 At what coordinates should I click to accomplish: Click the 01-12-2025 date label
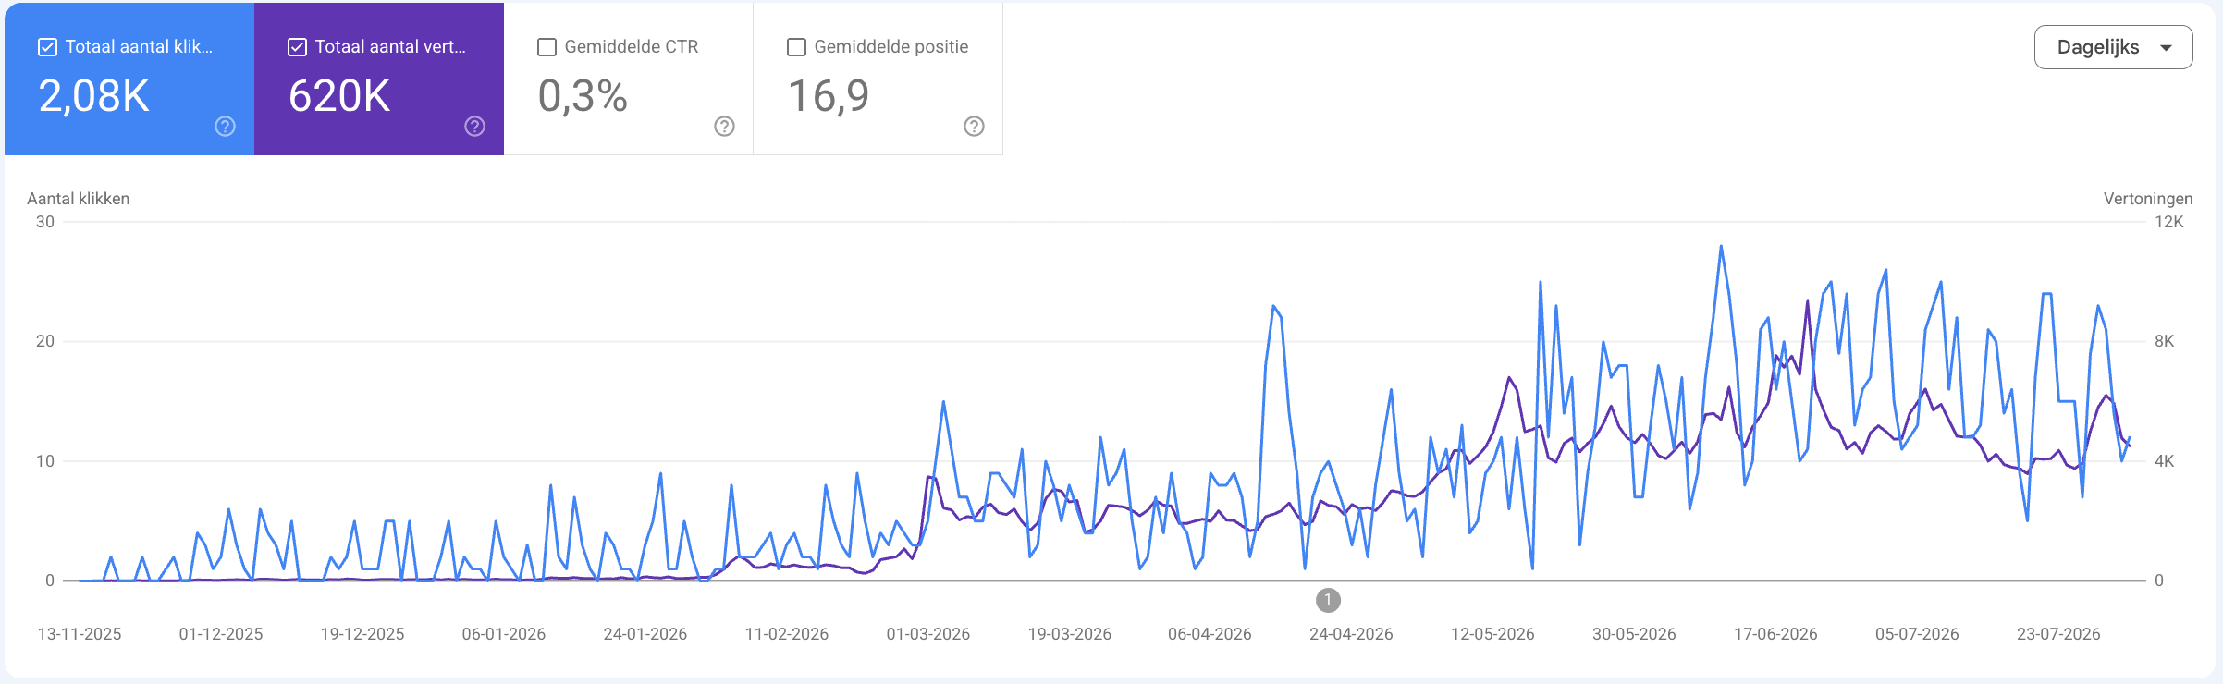coord(221,634)
